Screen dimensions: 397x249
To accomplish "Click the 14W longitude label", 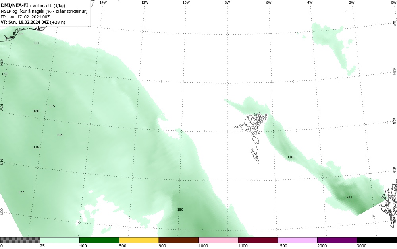I will point(103,2).
